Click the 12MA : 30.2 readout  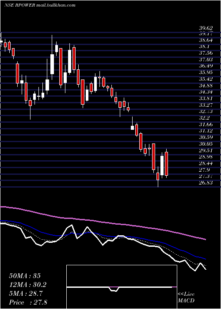pos(28,285)
